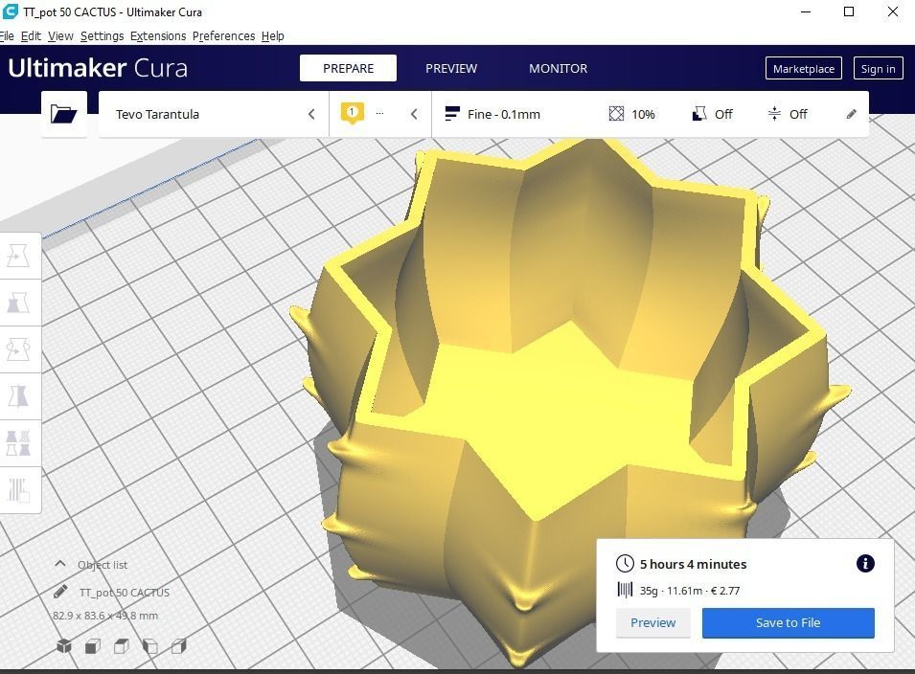This screenshot has width=915, height=674.
Task: Click the support Off icon
Action: coord(699,114)
